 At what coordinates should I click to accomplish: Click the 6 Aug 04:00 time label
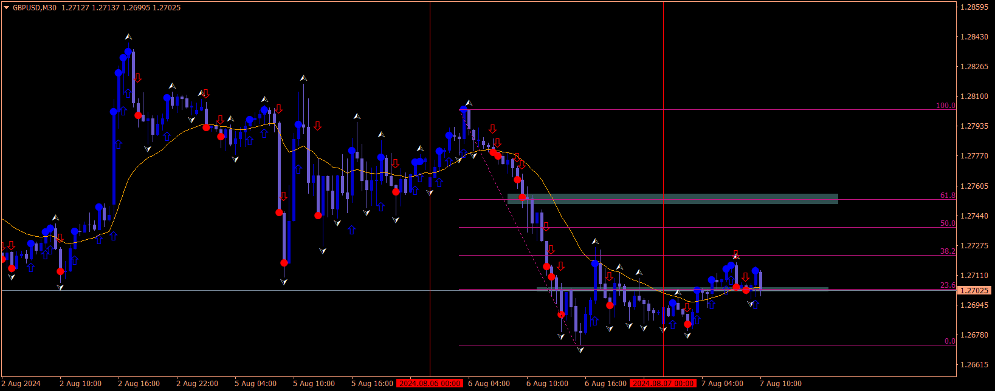pyautogui.click(x=489, y=384)
